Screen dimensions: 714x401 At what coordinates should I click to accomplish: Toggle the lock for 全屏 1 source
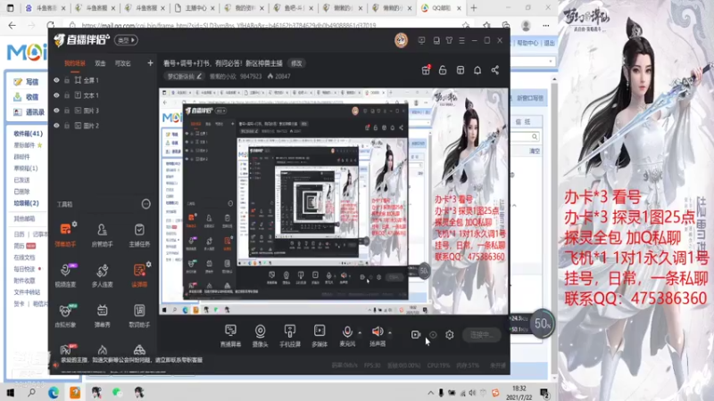[67, 80]
